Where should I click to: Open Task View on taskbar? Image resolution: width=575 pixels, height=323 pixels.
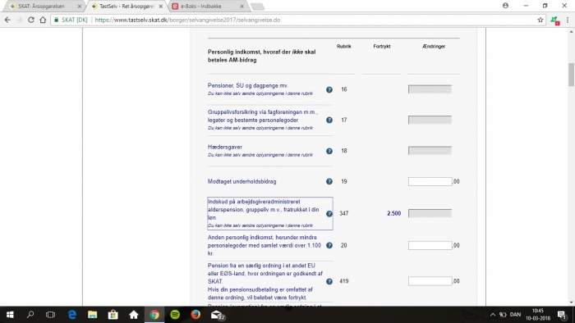51,315
